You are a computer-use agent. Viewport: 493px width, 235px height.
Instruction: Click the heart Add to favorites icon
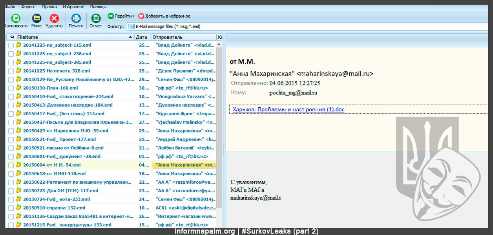(141, 16)
